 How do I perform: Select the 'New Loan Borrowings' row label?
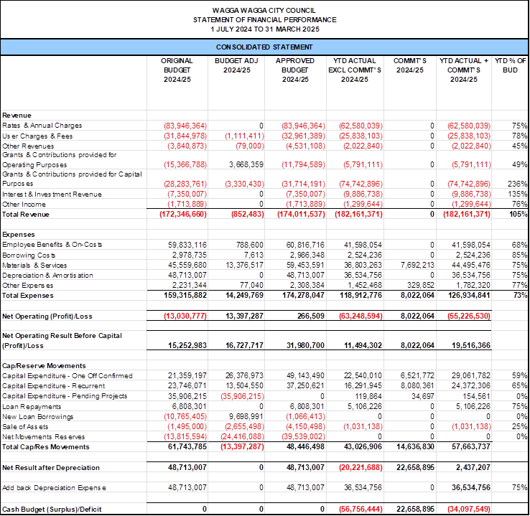click(37, 417)
